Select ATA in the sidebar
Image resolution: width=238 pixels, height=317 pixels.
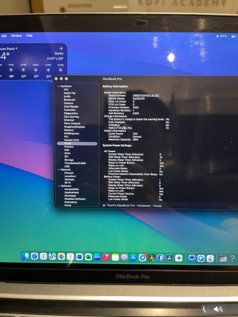(x=66, y=89)
